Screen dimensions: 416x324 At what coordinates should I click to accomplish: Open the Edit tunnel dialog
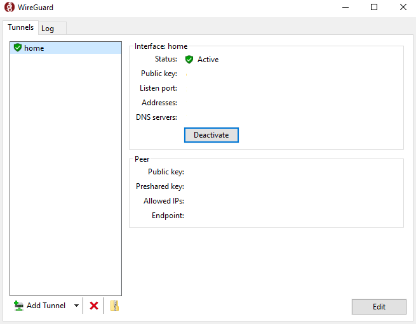(x=379, y=307)
